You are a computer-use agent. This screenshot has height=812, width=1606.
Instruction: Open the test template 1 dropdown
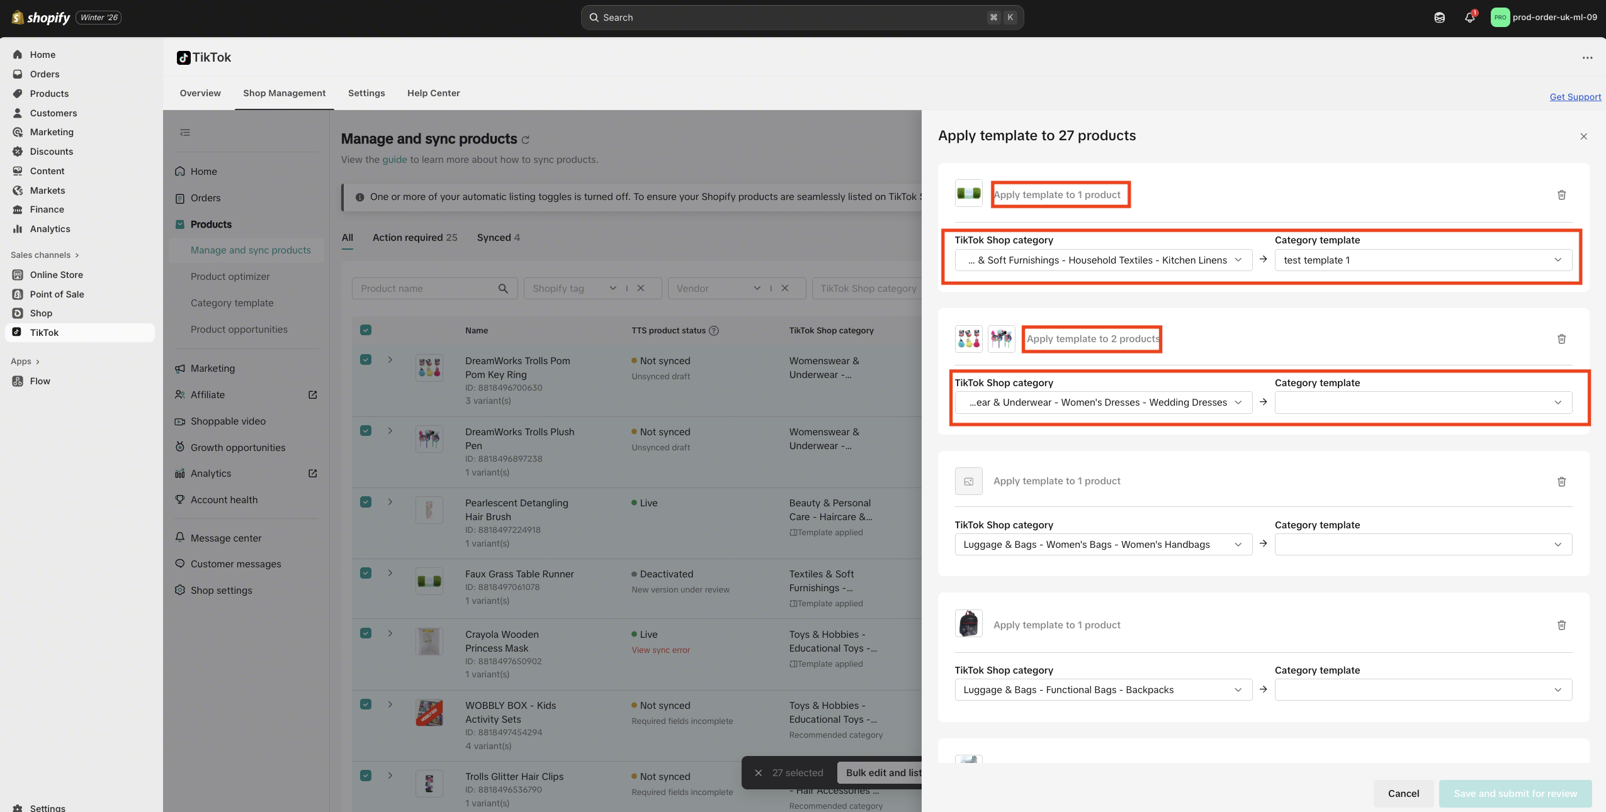tap(1423, 260)
